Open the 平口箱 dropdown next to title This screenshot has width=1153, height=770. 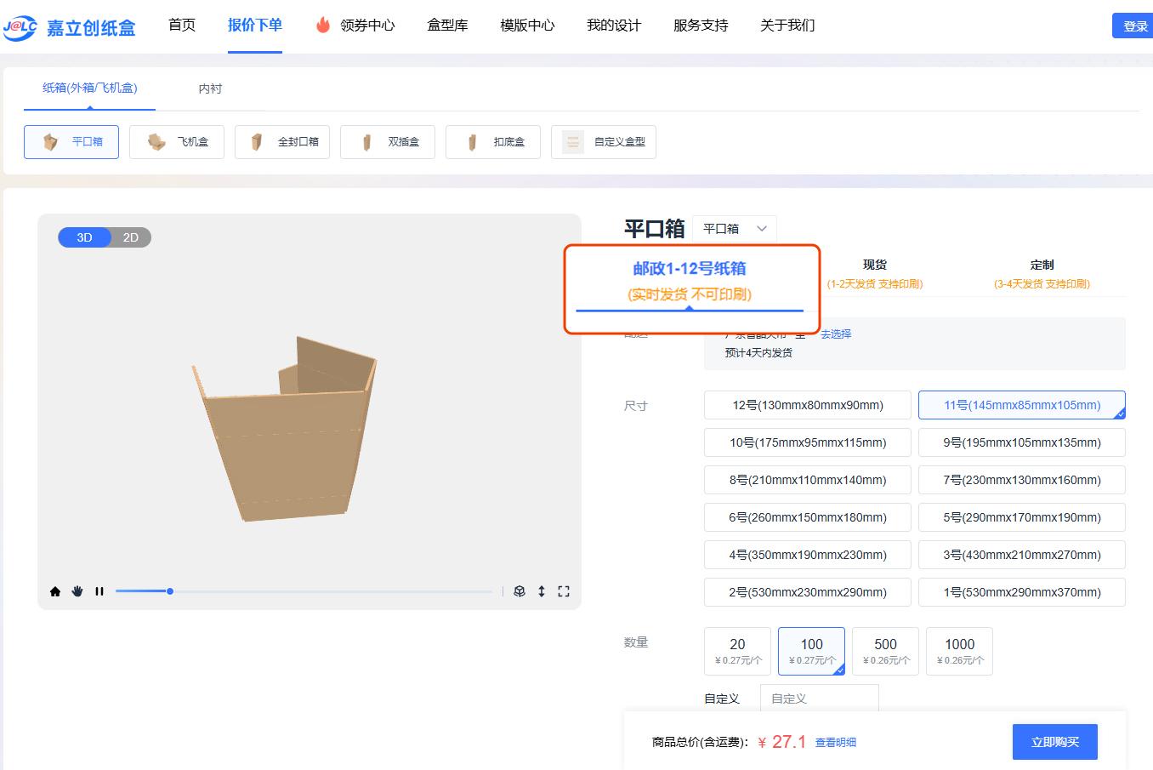pyautogui.click(x=735, y=229)
